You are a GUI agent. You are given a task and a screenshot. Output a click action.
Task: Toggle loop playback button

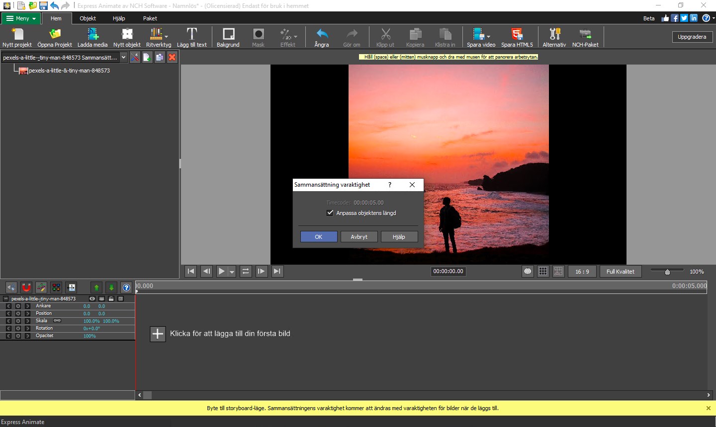click(x=246, y=271)
